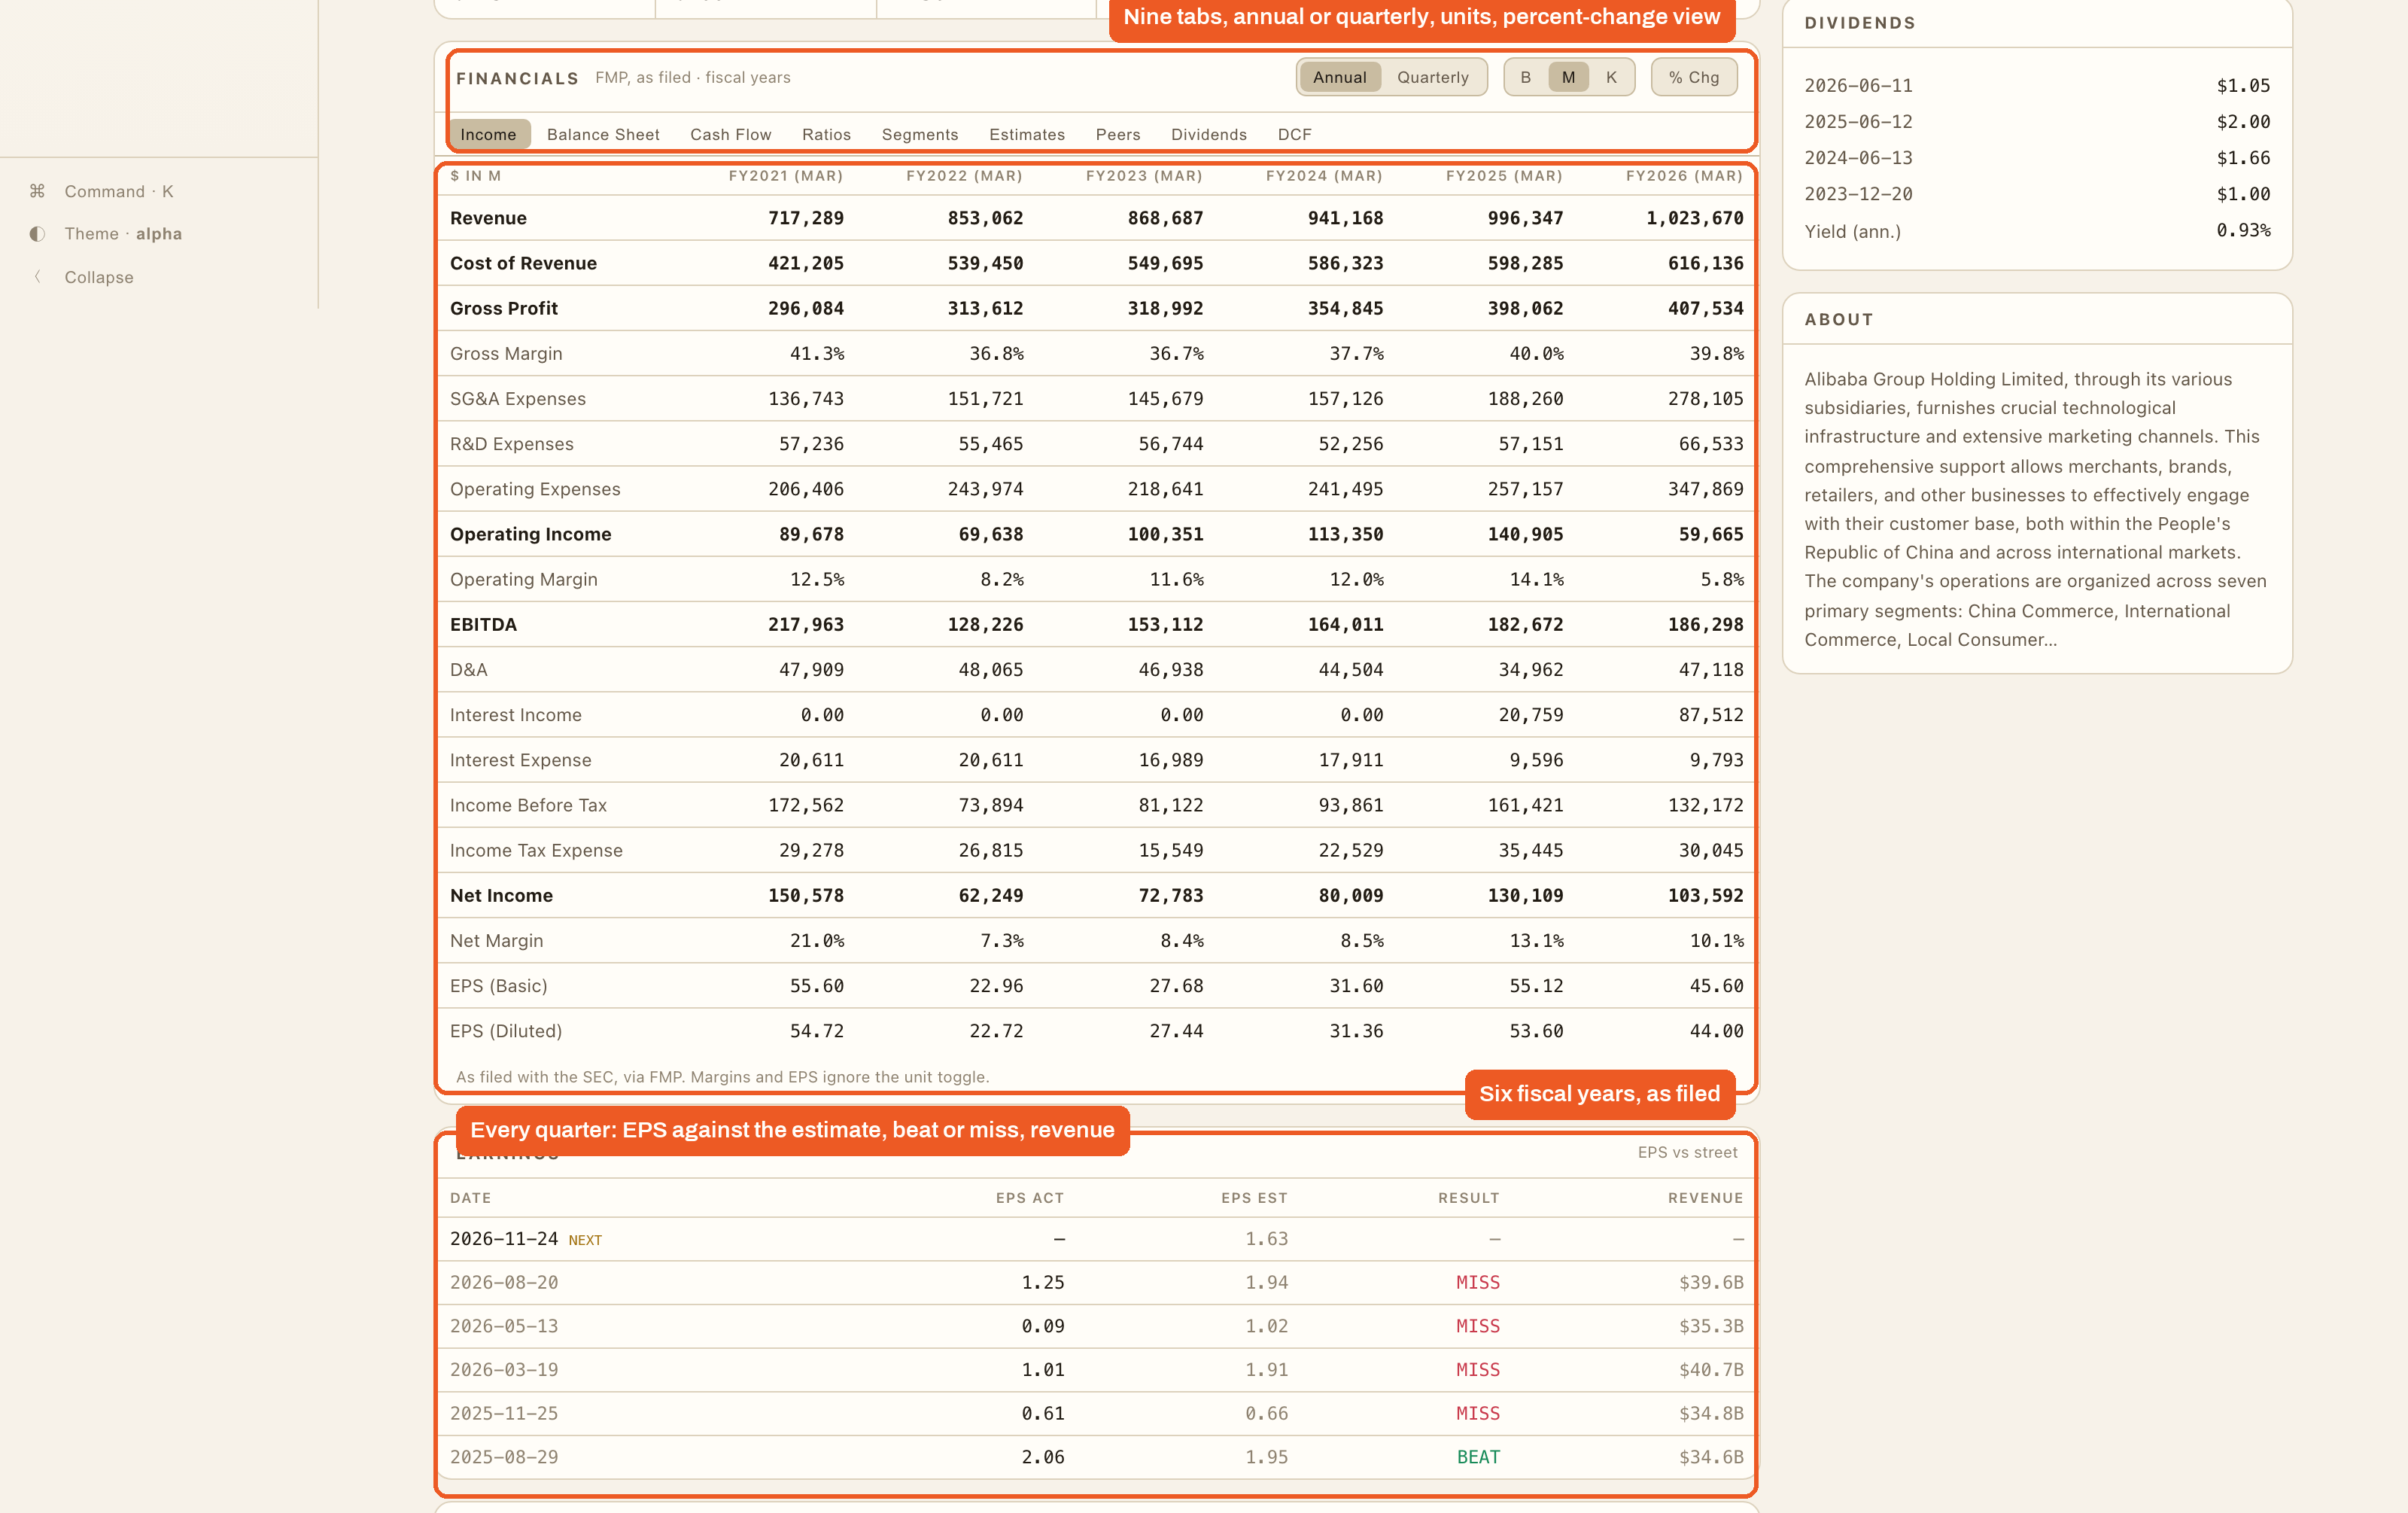Open the Ratios tab
The image size is (2408, 1513).
tap(826, 134)
